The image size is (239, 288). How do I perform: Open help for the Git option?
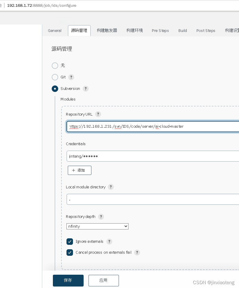[71, 77]
